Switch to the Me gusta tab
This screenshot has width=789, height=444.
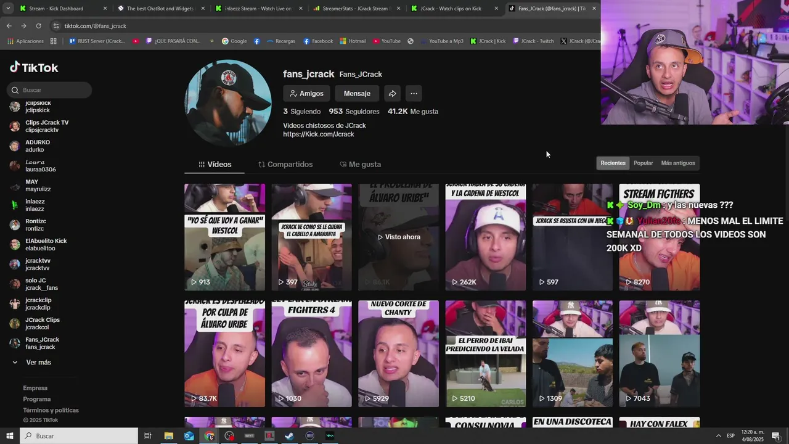[360, 165]
